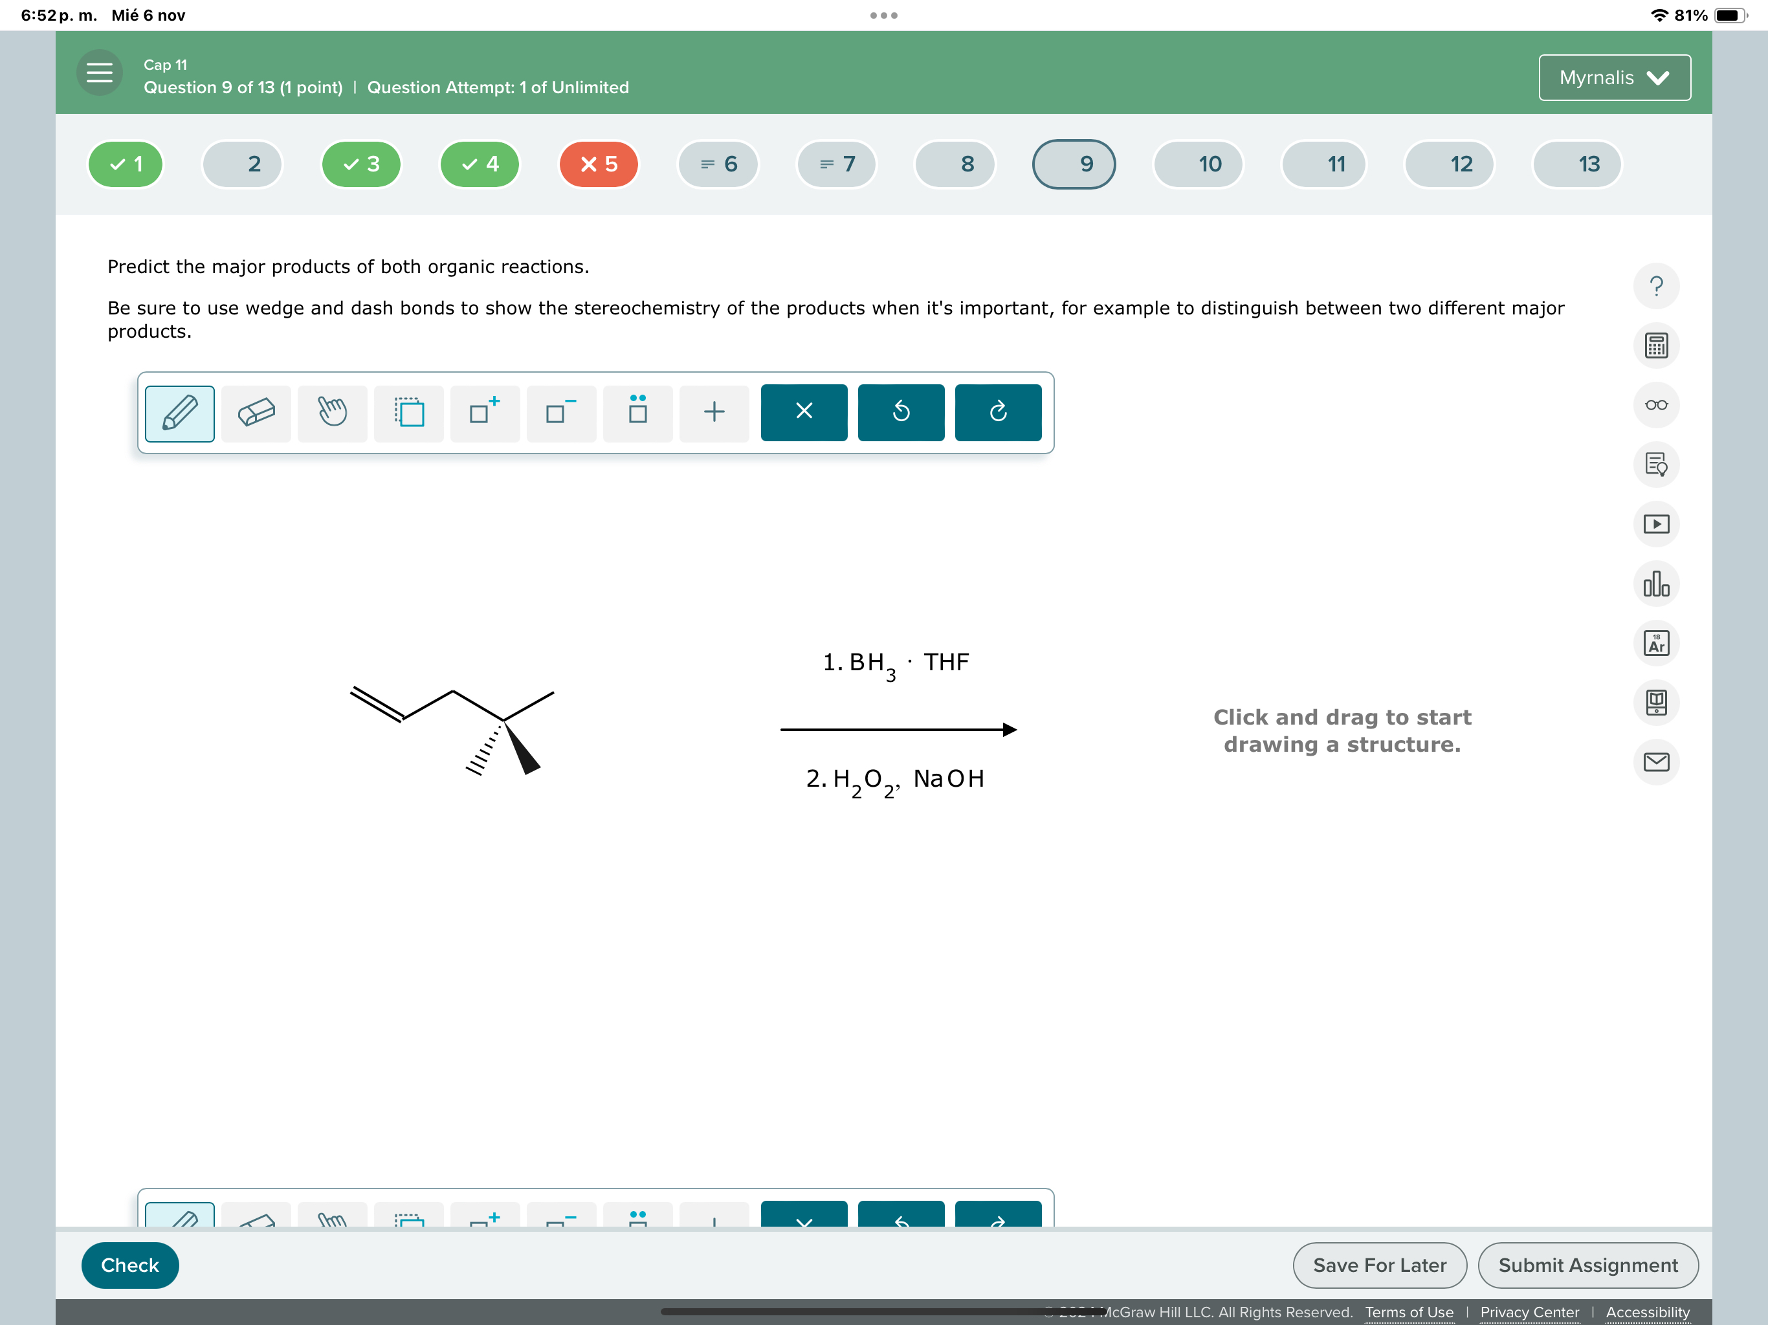1768x1325 pixels.
Task: Play the help video
Action: 1656,524
